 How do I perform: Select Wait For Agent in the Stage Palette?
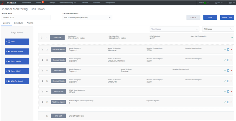[x=17, y=81]
